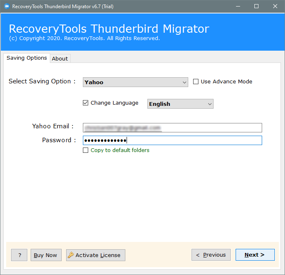The width and height of the screenshot is (285, 275).
Task: Click inside the Password field
Action: [172, 141]
